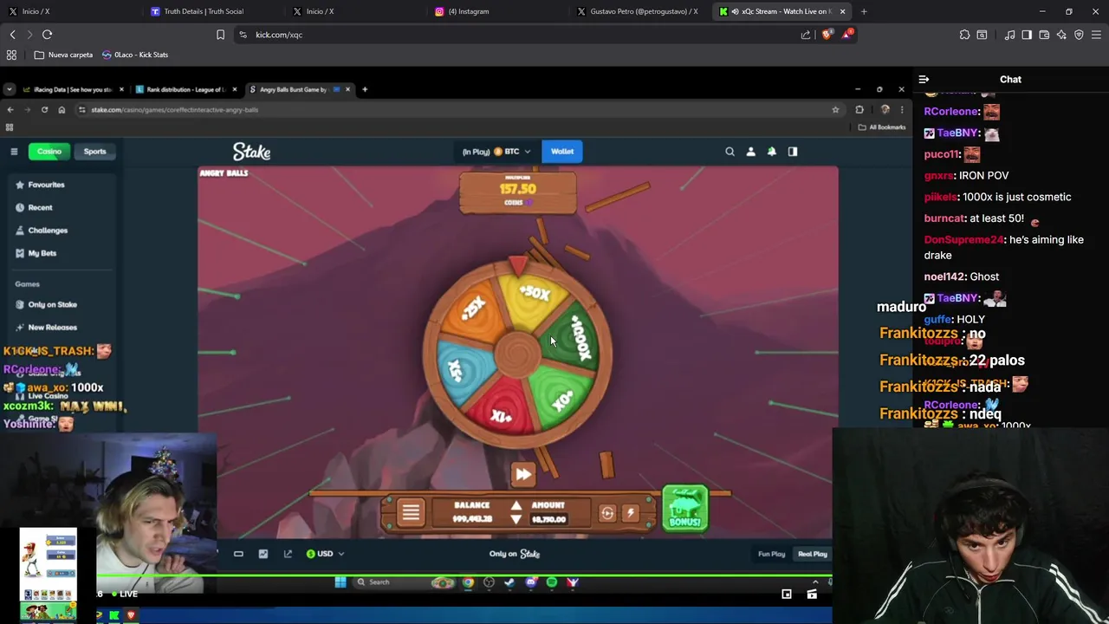Open new tab in inner stream browser
Screen dimensions: 1109x624
click(365, 89)
